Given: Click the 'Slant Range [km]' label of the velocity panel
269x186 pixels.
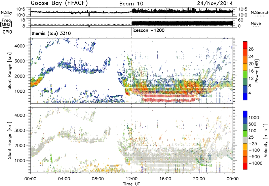Looking at the screenshot, I should click(9, 140).
